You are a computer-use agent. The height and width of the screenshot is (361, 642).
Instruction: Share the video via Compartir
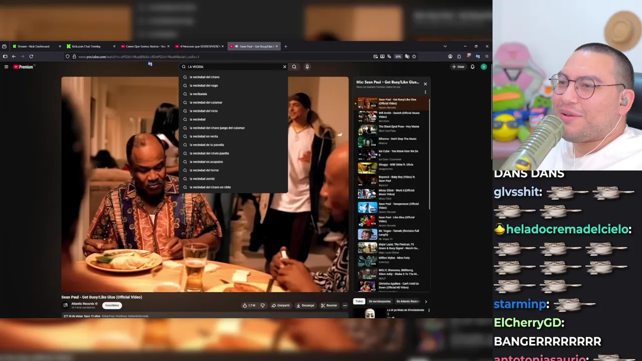coord(281,305)
